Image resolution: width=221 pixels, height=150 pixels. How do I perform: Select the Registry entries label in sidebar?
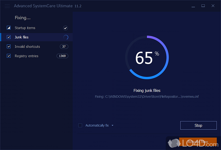point(27,56)
